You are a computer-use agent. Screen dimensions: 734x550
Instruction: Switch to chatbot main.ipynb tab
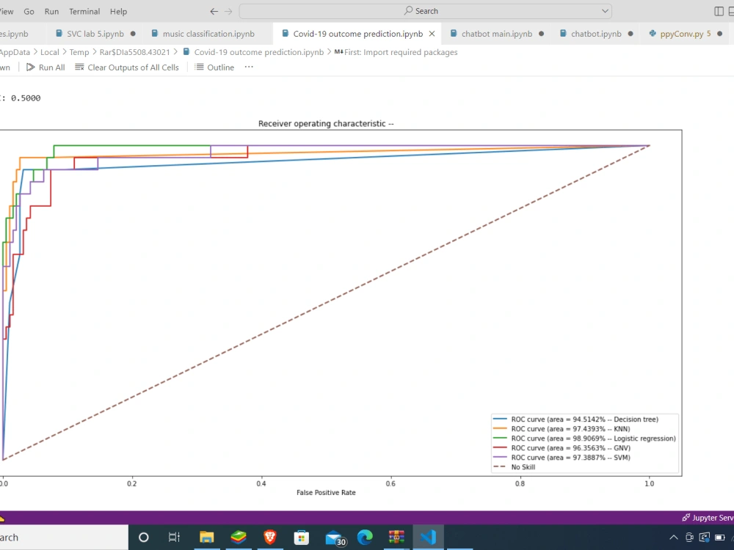497,34
